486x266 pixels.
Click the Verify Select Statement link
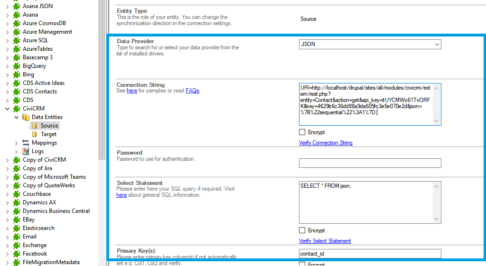325,241
